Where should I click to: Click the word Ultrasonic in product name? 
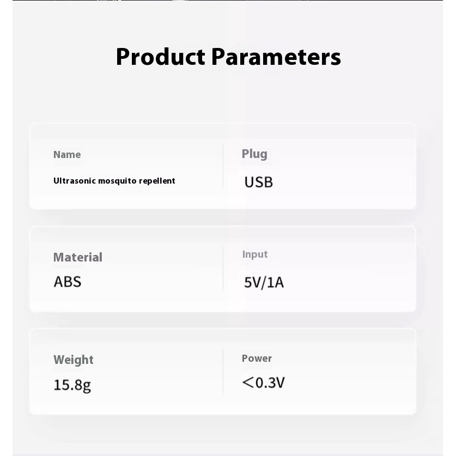pyautogui.click(x=75, y=181)
